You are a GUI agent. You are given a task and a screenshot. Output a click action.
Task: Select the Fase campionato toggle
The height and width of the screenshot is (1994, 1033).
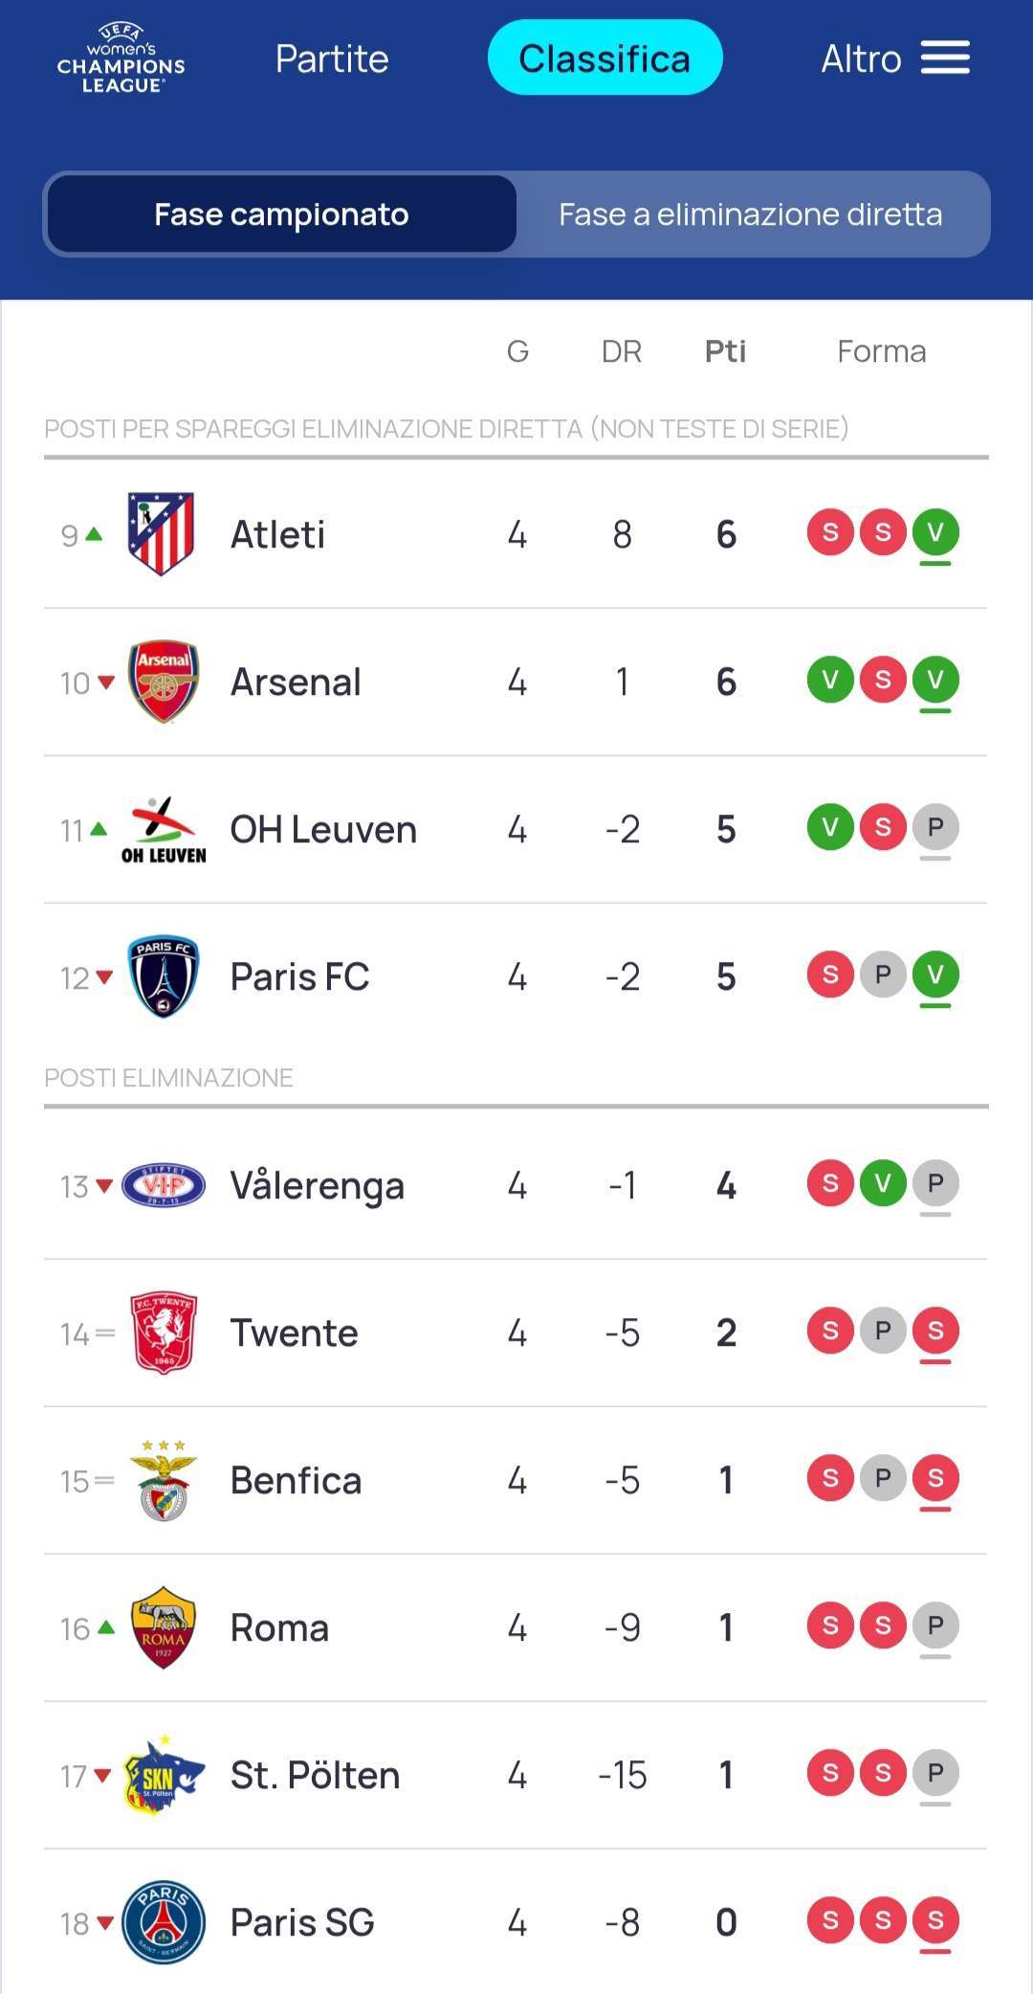pos(281,214)
